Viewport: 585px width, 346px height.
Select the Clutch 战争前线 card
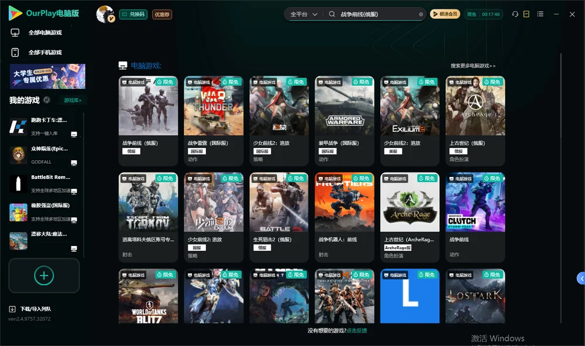(x=475, y=217)
